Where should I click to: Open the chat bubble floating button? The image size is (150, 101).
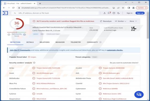pos(139,95)
